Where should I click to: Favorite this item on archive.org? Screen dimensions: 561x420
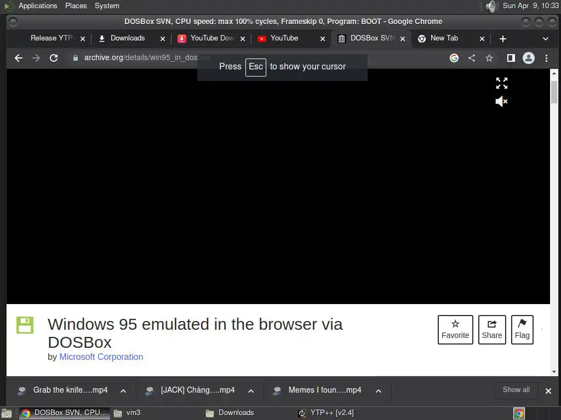pyautogui.click(x=455, y=330)
